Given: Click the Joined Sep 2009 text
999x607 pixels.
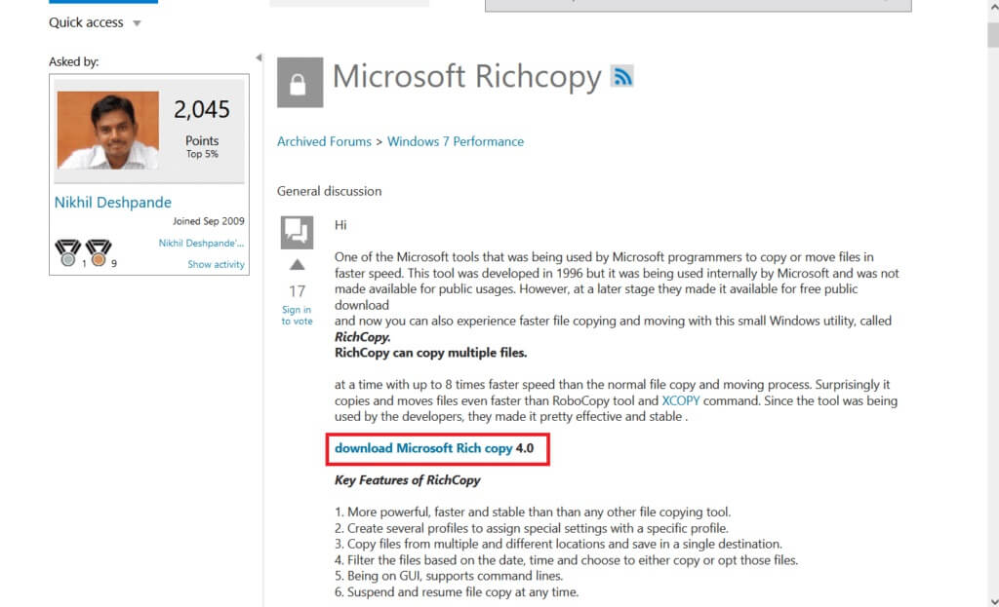Looking at the screenshot, I should pyautogui.click(x=209, y=221).
